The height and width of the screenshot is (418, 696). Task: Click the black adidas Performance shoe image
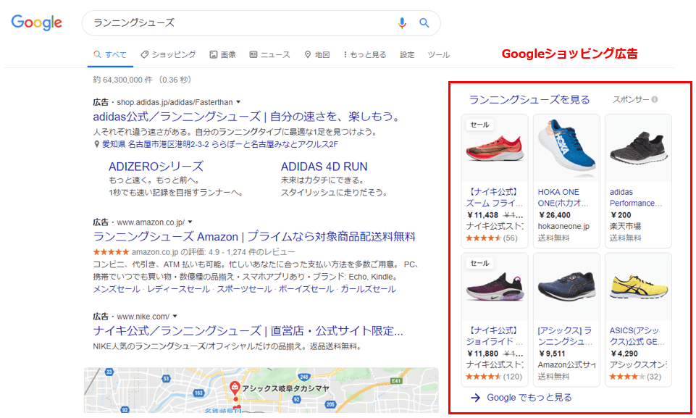point(638,149)
